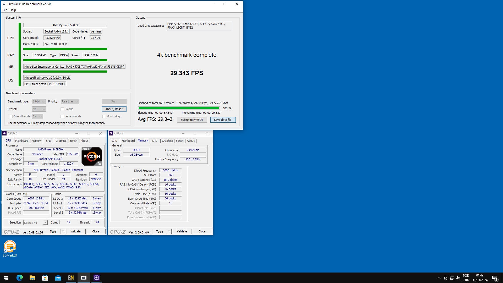Open the taskbar clock and date
The width and height of the screenshot is (503, 283).
pos(480,278)
